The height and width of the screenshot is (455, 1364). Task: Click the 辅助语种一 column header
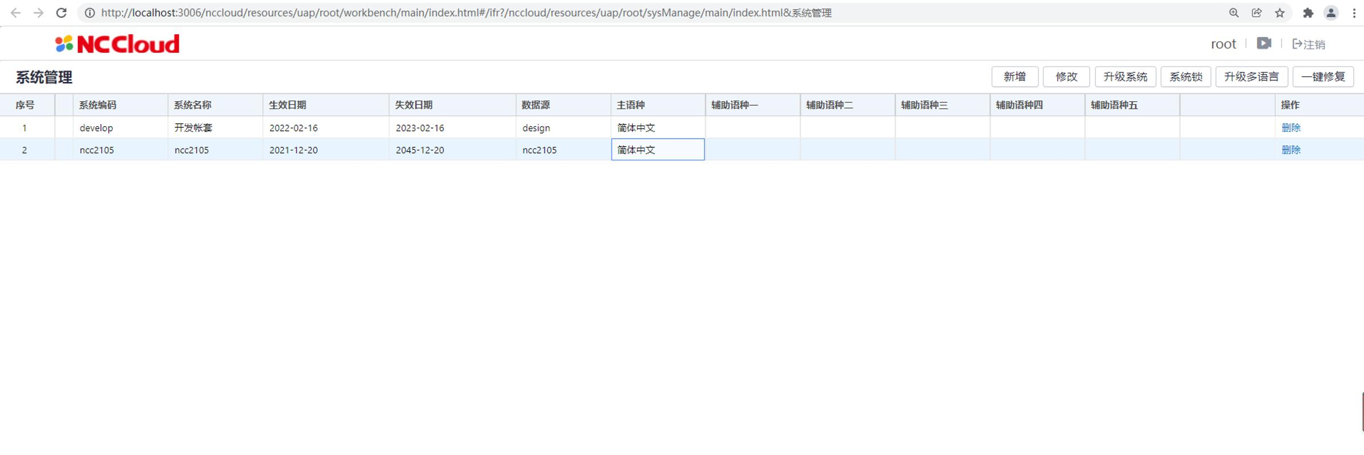[753, 105]
